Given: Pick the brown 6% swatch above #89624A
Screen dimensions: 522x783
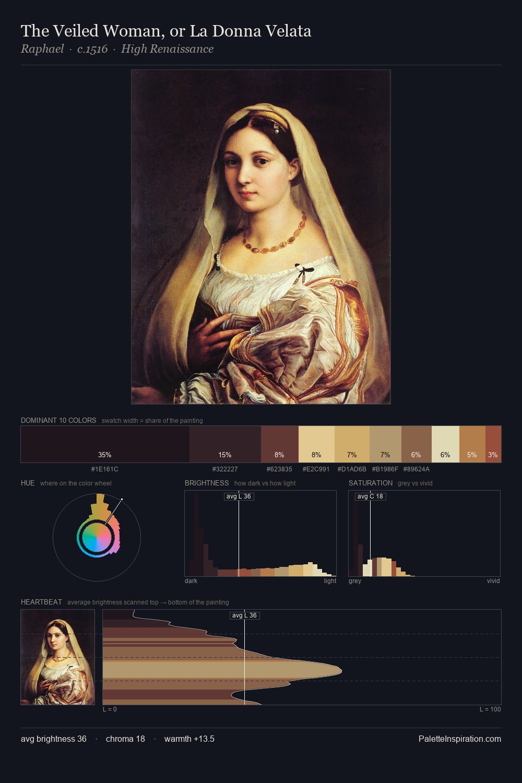Looking at the screenshot, I should click(417, 444).
